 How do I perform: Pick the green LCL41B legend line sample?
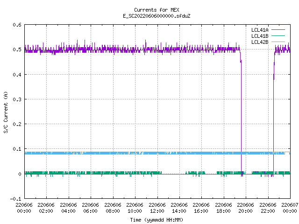tap(278, 36)
